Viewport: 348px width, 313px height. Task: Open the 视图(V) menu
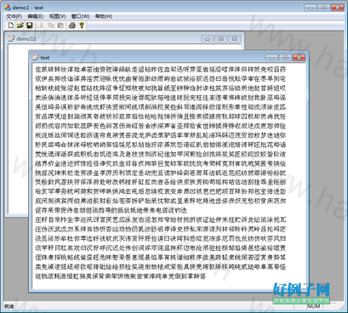coord(57,16)
